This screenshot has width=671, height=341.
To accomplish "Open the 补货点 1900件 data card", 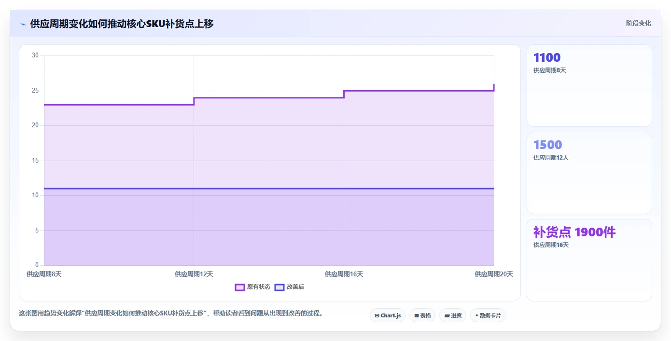I will [589, 260].
